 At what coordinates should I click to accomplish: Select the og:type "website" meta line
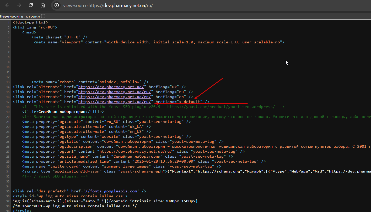106,136
